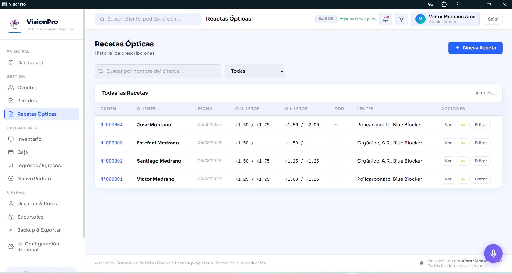Click Editar for Victor Medrano
Viewport: 512px width, 274px height.
coord(481,179)
